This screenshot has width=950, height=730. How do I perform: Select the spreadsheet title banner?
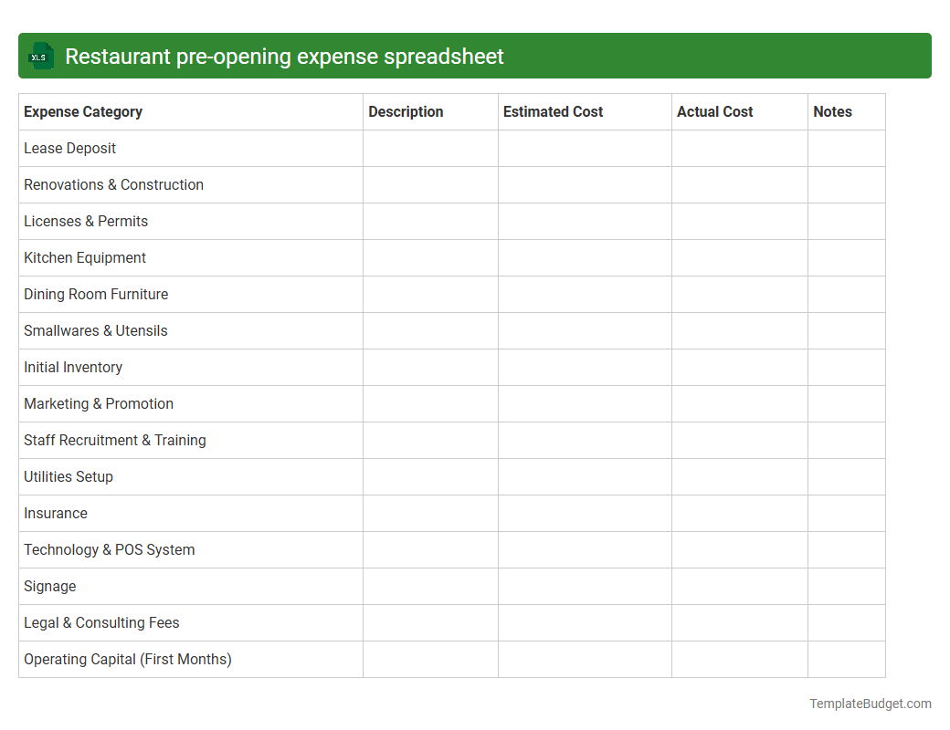pos(475,56)
